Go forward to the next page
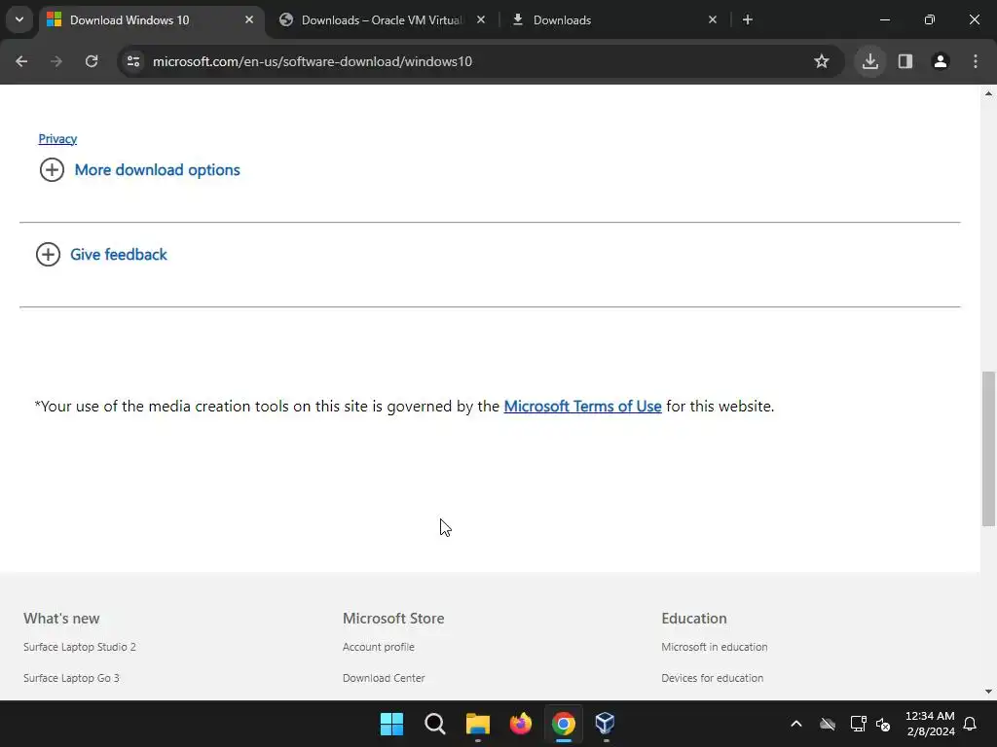Viewport: 997px width, 747px height. 56,61
